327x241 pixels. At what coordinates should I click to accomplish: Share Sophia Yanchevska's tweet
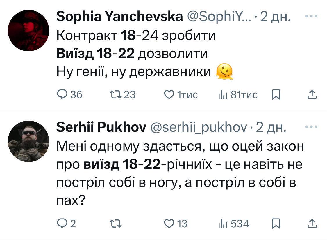tap(311, 94)
